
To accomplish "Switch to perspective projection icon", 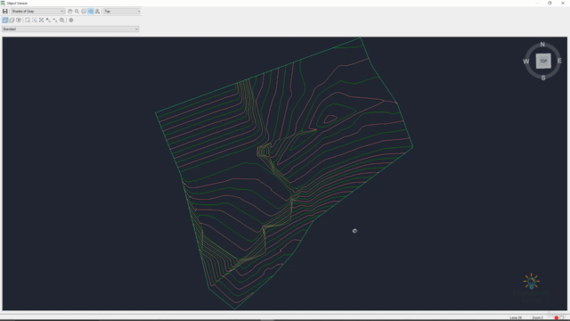I will pyautogui.click(x=12, y=21).
